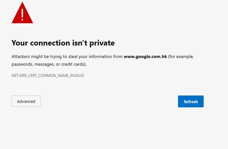This screenshot has height=149, width=228.
Task: Click the NET::ERR_CERT_COMMON_NAME_INVALID error code
Action: (48, 76)
